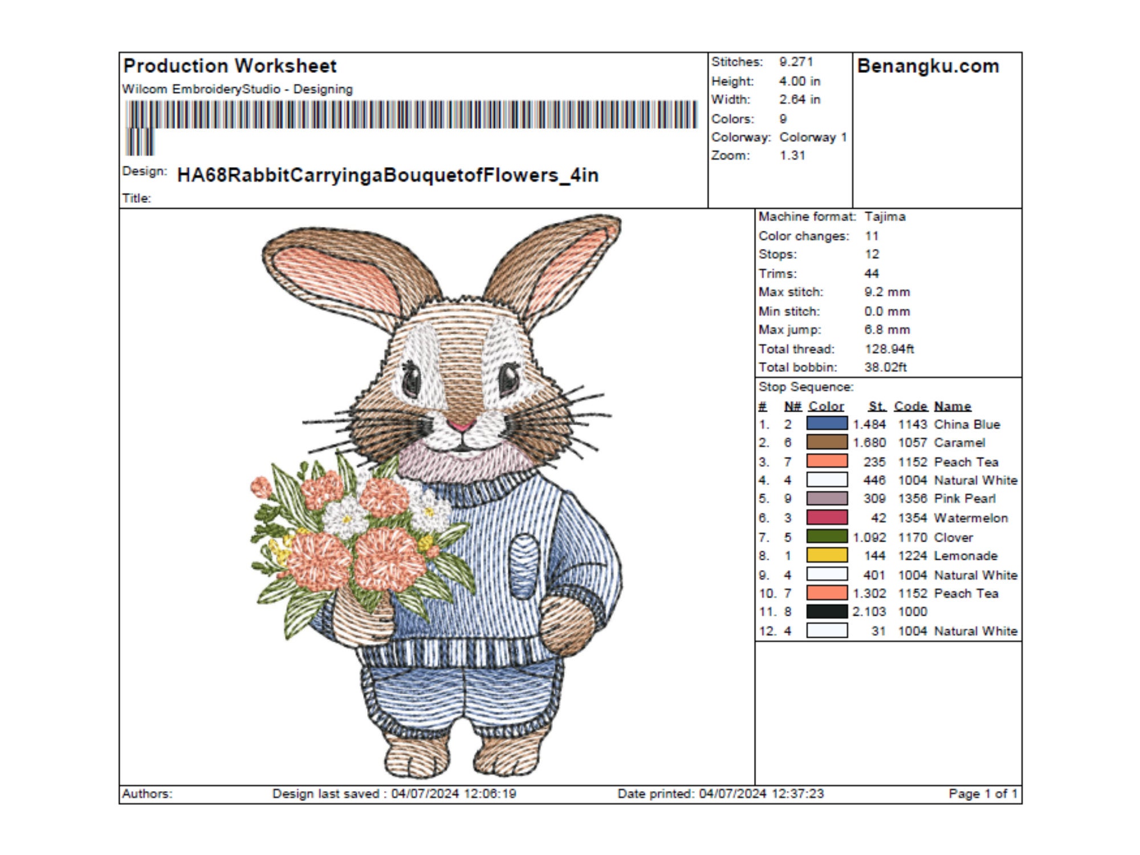This screenshot has height=855, width=1140.
Task: Click the Height value 4.00 in
Action: point(800,81)
